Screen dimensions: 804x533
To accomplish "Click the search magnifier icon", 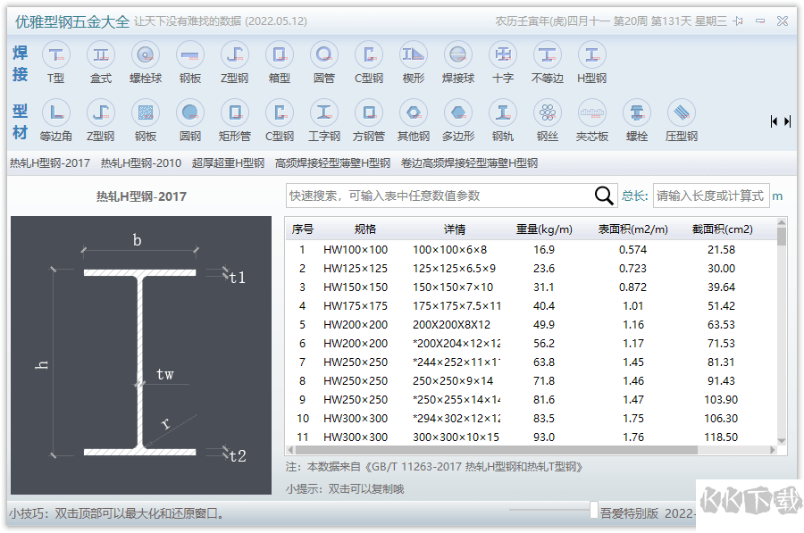I will 603,195.
